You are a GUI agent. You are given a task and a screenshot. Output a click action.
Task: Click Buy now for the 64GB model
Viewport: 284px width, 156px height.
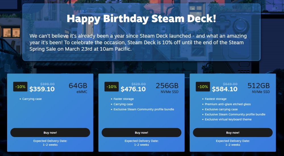50,132
